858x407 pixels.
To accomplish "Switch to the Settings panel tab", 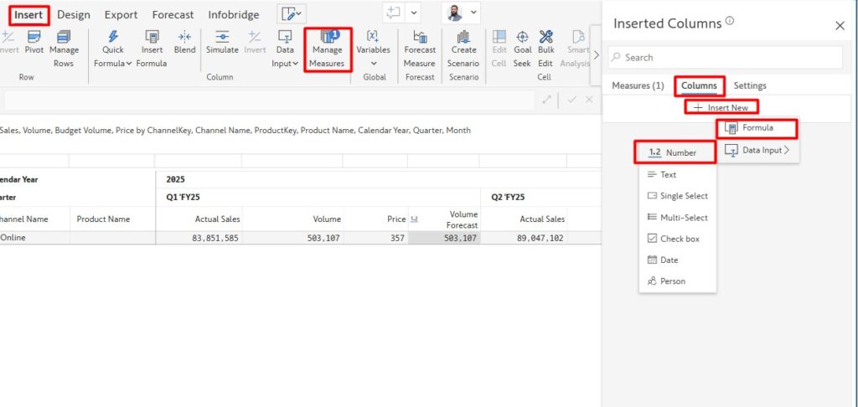I will pyautogui.click(x=750, y=85).
